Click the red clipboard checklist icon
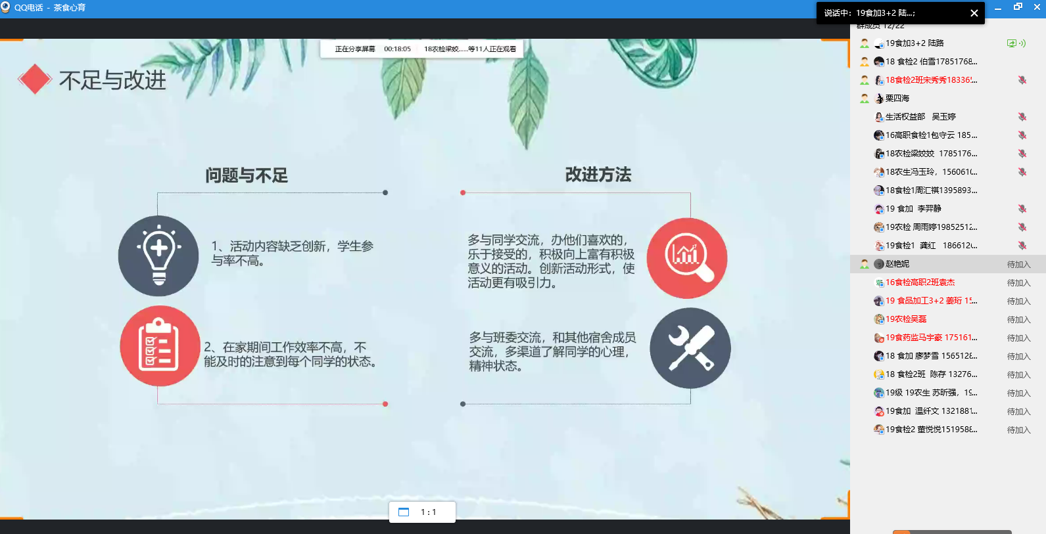 click(160, 345)
